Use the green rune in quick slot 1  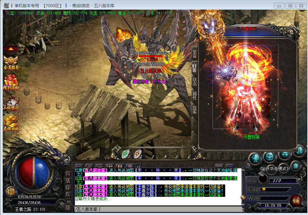point(126,154)
